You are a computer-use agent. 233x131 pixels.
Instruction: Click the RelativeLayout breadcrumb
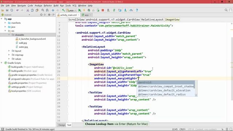click(x=152, y=20)
